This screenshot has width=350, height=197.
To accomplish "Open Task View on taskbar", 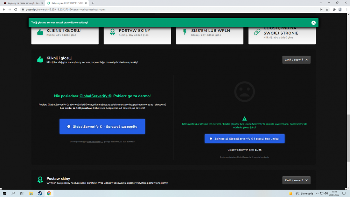I will (22, 194).
